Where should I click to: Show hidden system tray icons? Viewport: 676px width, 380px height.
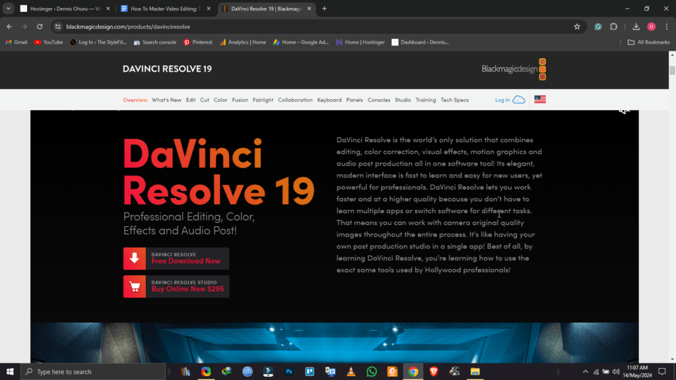click(585, 371)
